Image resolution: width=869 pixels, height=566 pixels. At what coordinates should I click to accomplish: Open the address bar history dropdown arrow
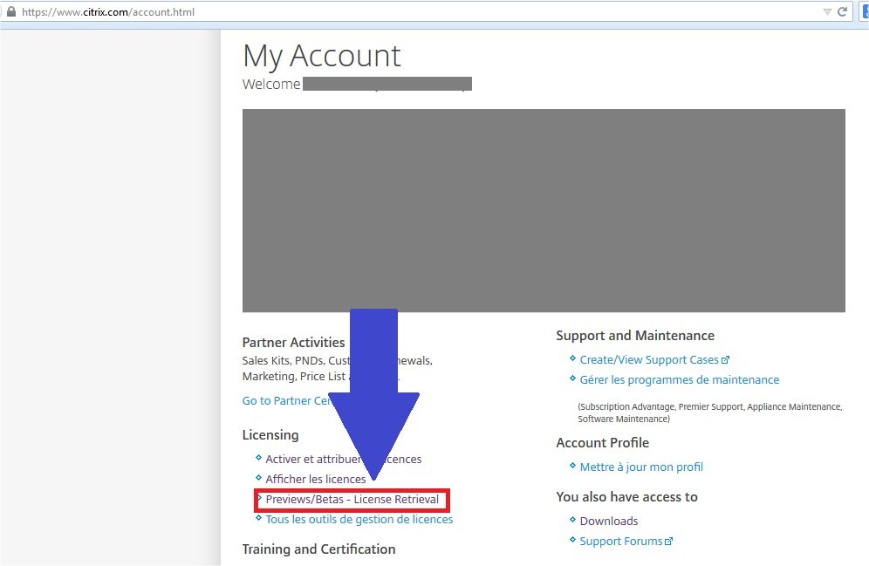pyautogui.click(x=827, y=12)
